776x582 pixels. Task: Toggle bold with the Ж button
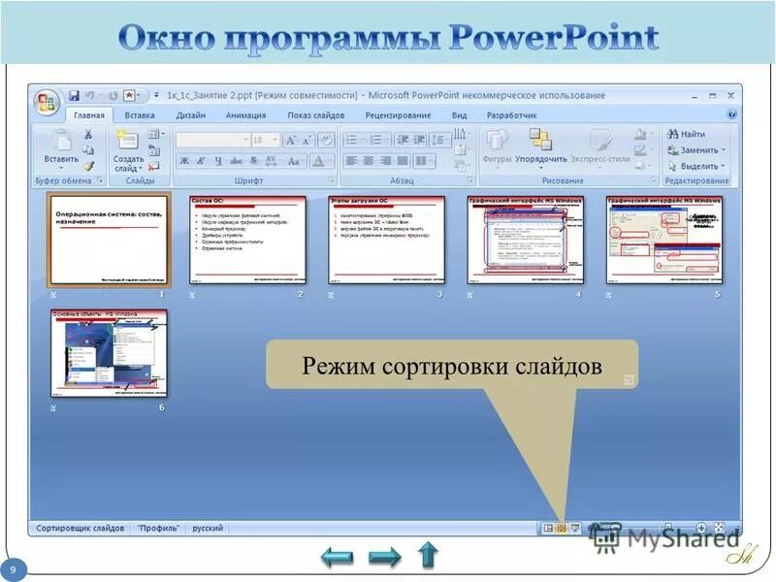[x=184, y=161]
